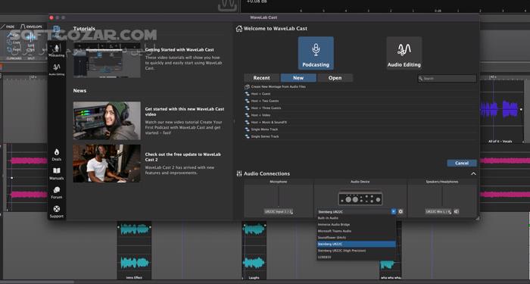The width and height of the screenshot is (530, 284).
Task: Switch to Envelope tab in the background editor
Action: tap(32, 27)
